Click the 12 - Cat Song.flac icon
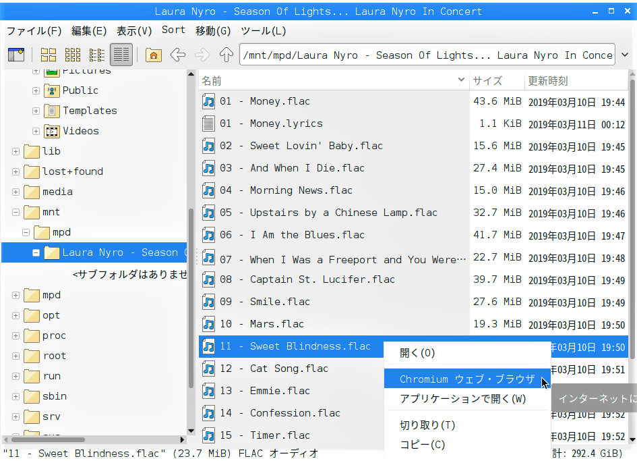The width and height of the screenshot is (637, 461). pyautogui.click(x=209, y=369)
